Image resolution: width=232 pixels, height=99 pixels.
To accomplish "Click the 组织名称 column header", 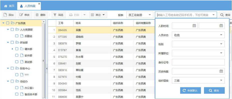I will (x=122, y=23).
